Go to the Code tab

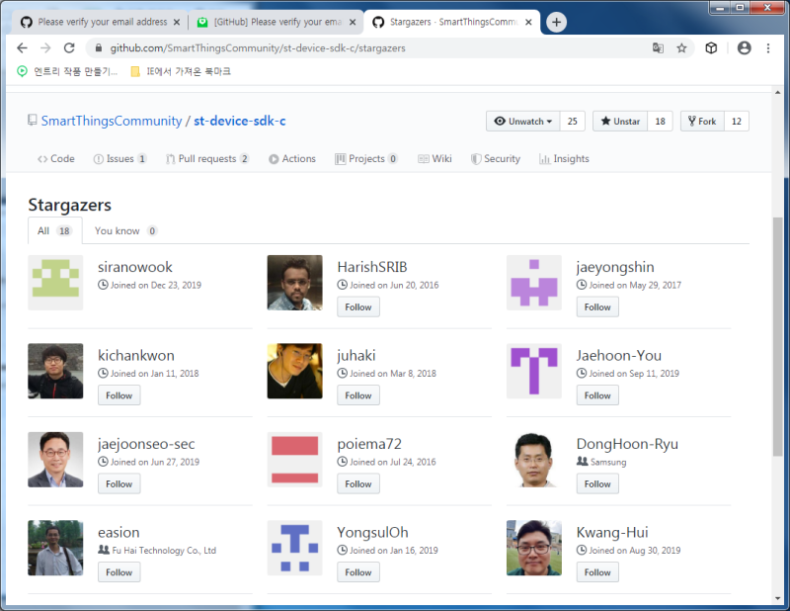56,158
